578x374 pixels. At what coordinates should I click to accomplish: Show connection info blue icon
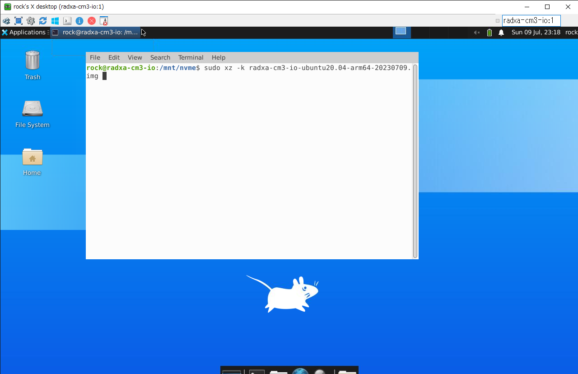tap(79, 21)
